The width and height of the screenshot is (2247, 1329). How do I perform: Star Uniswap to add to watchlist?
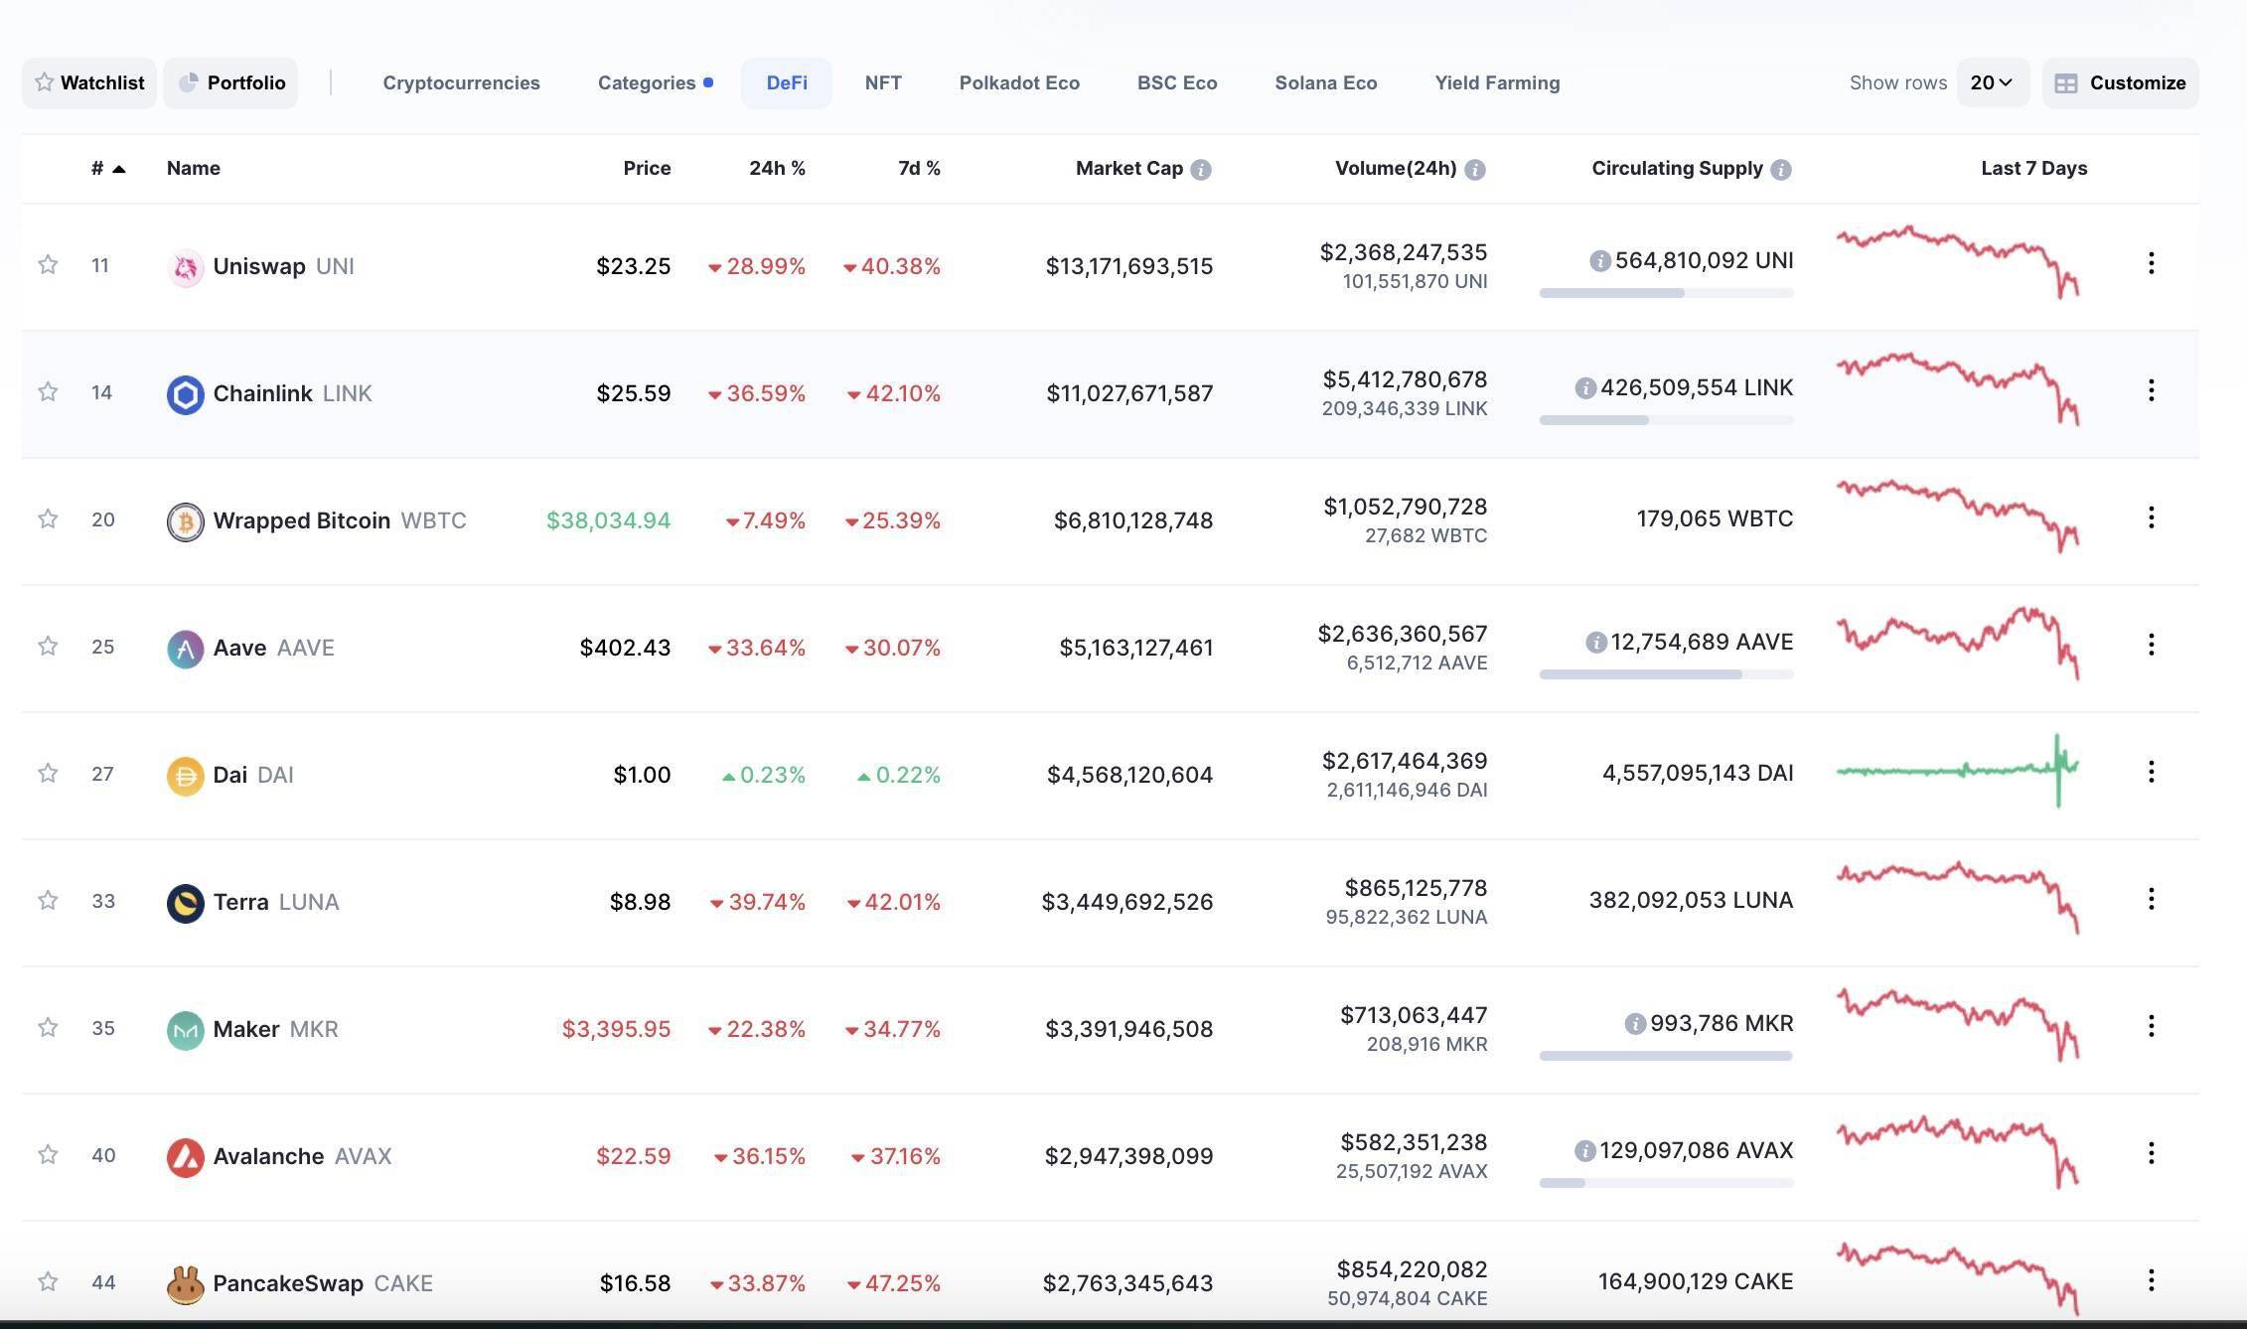[x=48, y=264]
